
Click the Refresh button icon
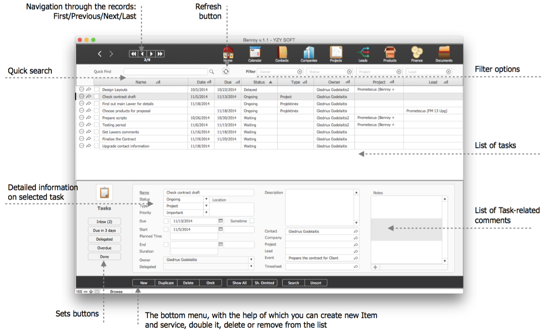tap(226, 72)
